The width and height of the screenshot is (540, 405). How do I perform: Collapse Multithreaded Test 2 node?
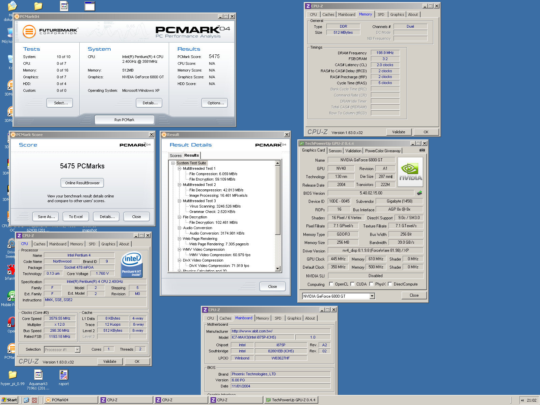tap(180, 185)
